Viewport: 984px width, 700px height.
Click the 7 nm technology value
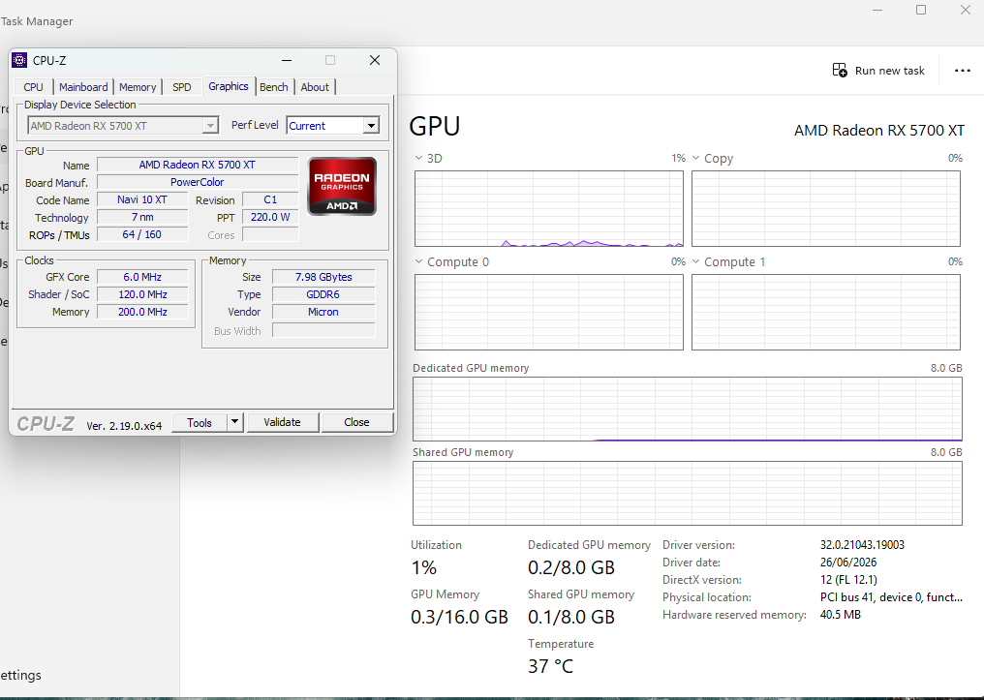[x=142, y=218]
